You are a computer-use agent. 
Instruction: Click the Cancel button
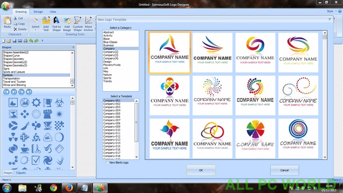[284, 170]
